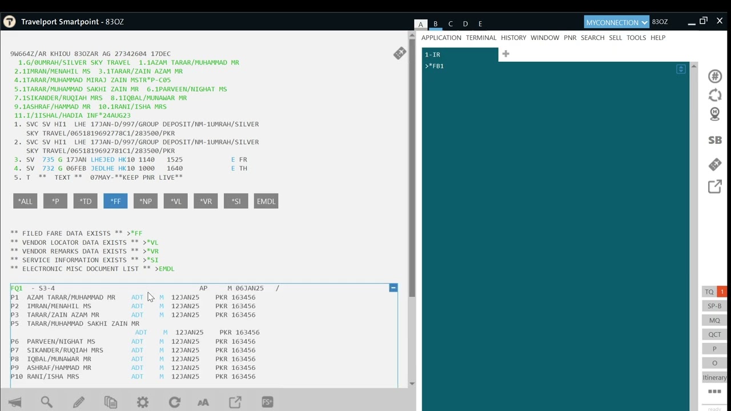Open the APPLICATION menu
Image resolution: width=731 pixels, height=411 pixels.
pyautogui.click(x=441, y=38)
